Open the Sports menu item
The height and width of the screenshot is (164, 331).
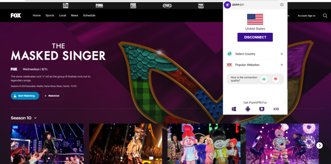pyautogui.click(x=50, y=15)
